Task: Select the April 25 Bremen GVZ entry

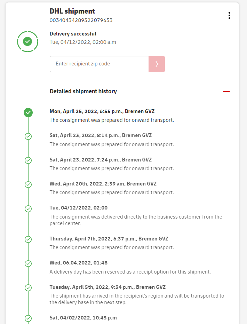Action: (x=102, y=112)
